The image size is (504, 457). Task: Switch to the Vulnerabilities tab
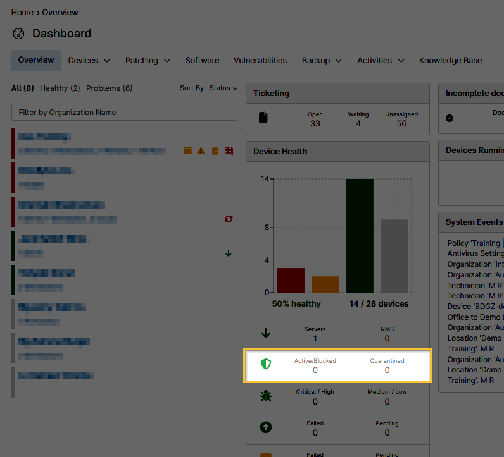(260, 61)
